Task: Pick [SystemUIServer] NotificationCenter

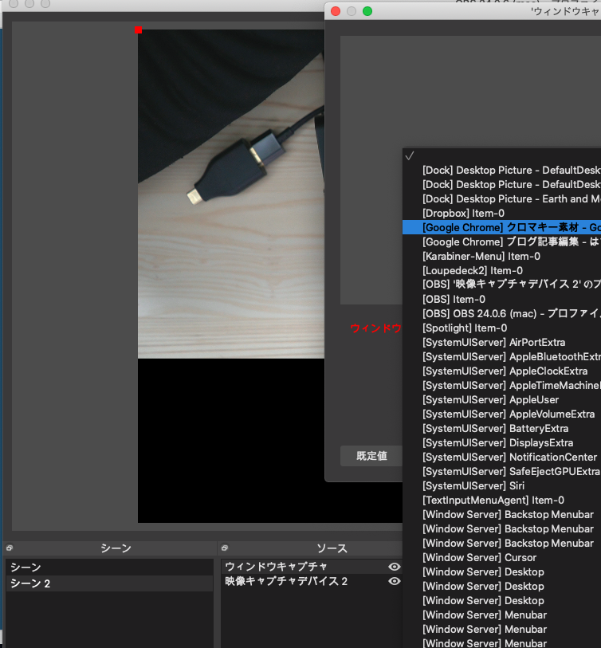Action: 502,457
